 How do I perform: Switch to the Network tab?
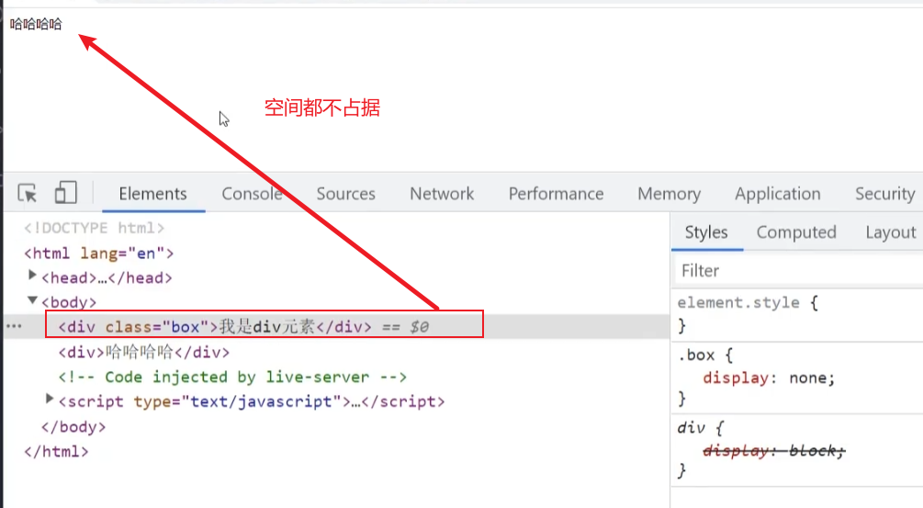click(442, 194)
